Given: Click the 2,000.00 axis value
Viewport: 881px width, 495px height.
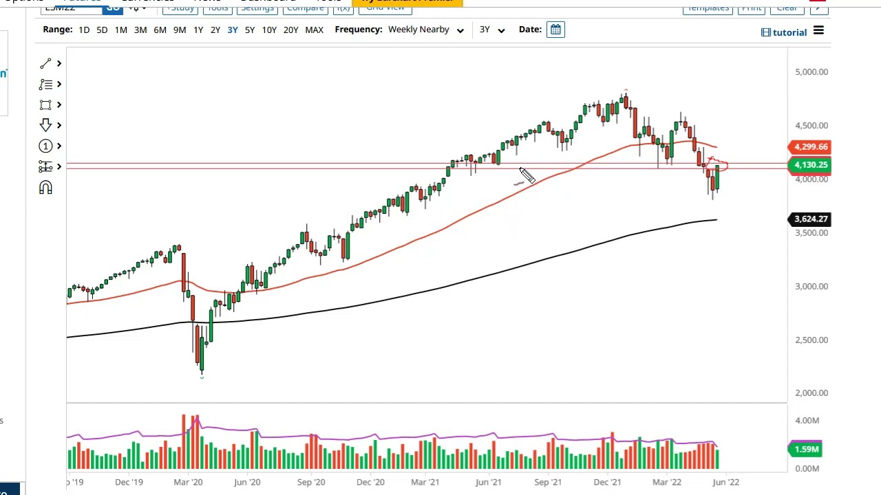Looking at the screenshot, I should click(811, 393).
